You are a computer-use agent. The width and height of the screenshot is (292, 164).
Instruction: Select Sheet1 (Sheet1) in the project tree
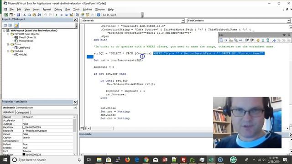[x=27, y=37]
